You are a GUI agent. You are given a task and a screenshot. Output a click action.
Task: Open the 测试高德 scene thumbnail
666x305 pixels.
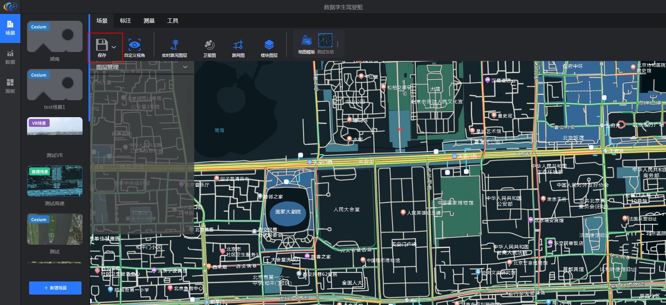[55, 181]
